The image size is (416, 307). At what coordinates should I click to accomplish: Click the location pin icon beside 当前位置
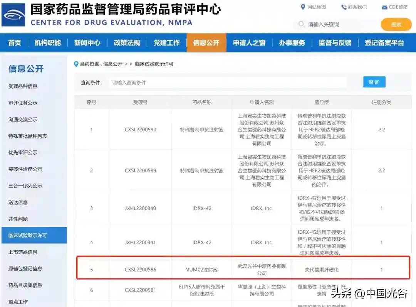76,64
